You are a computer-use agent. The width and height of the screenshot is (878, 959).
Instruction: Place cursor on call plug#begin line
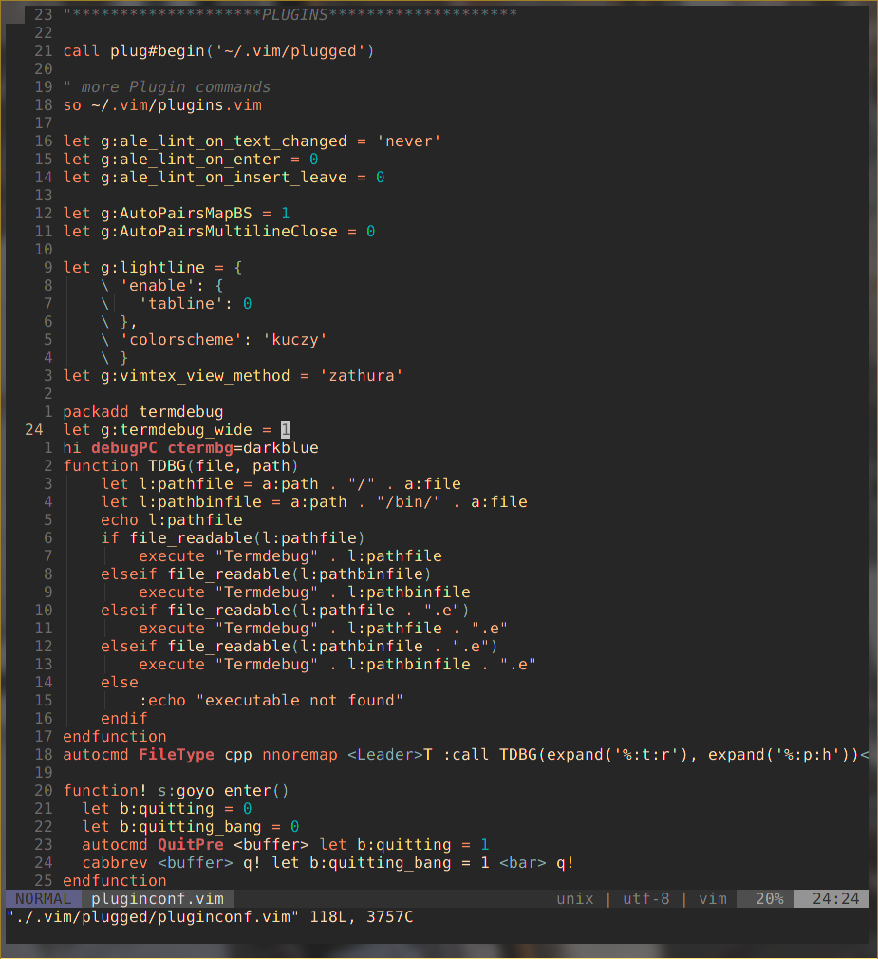click(218, 50)
